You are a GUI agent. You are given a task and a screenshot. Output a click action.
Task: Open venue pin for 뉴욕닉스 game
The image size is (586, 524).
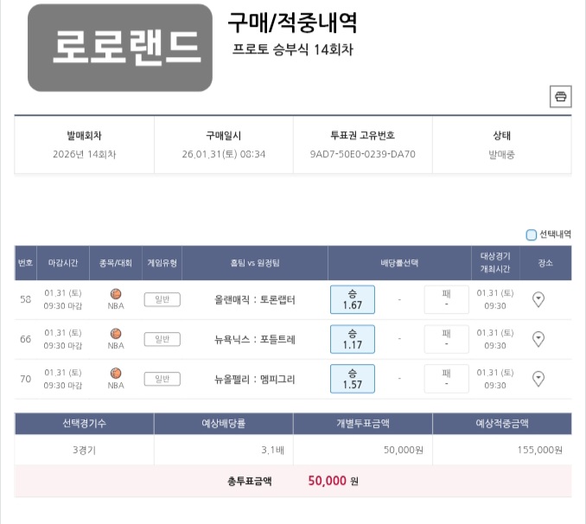coord(538,339)
